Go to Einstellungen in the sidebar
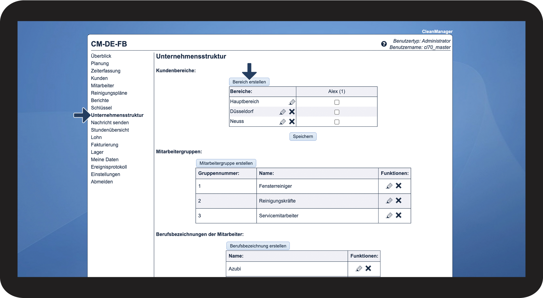The width and height of the screenshot is (543, 298). coord(105,174)
